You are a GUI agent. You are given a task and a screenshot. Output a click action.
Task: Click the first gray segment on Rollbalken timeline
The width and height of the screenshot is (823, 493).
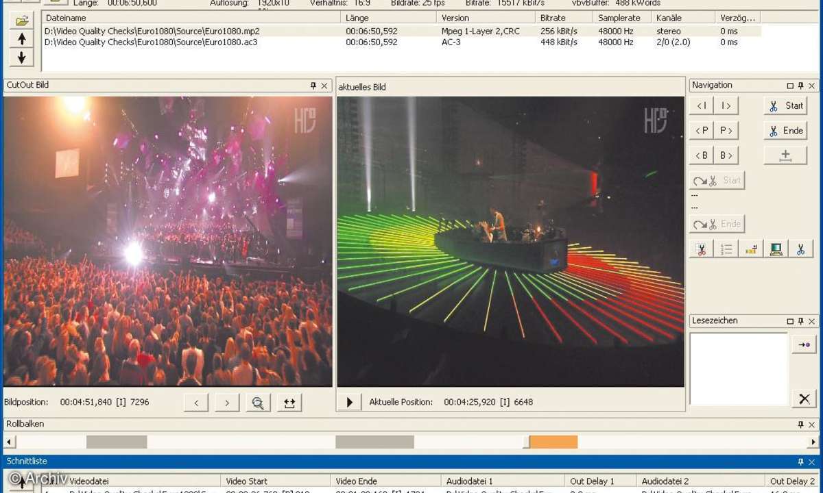[117, 442]
